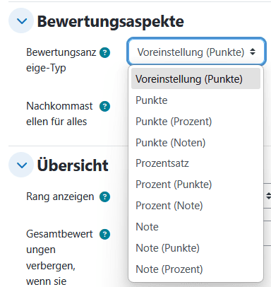Click the Bewertungsaspekte heading
Image resolution: width=271 pixels, height=287 pixels.
point(111,21)
